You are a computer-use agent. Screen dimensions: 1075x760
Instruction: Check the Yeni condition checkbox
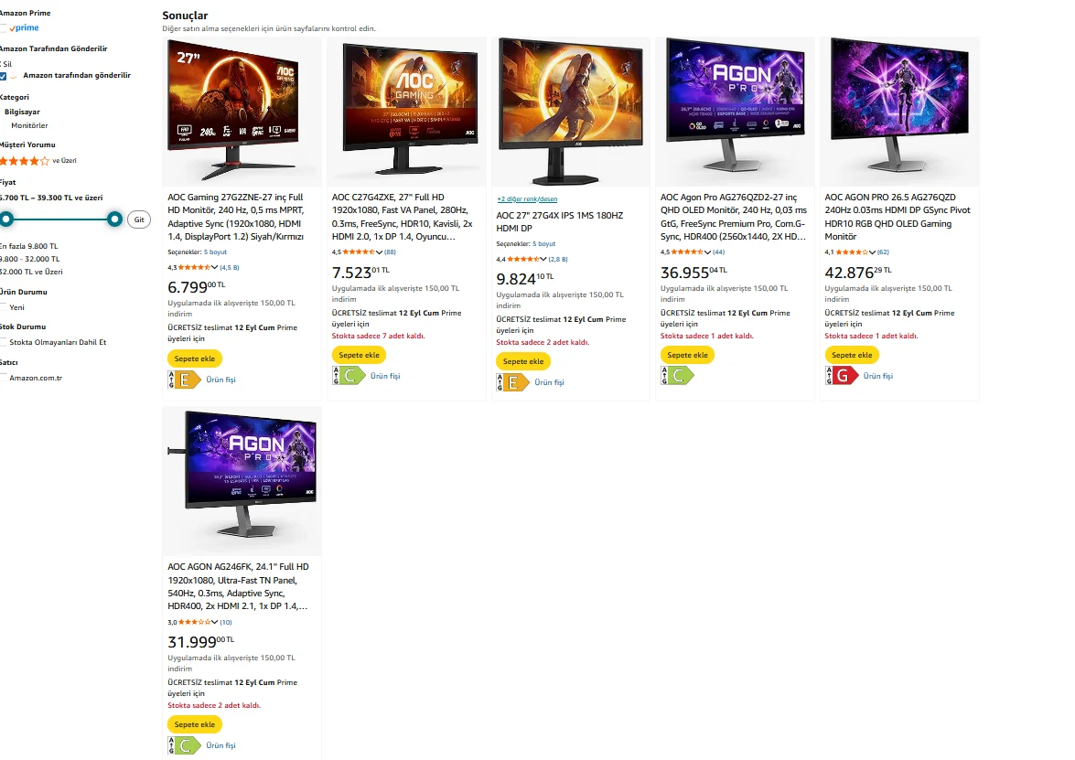click(4, 307)
